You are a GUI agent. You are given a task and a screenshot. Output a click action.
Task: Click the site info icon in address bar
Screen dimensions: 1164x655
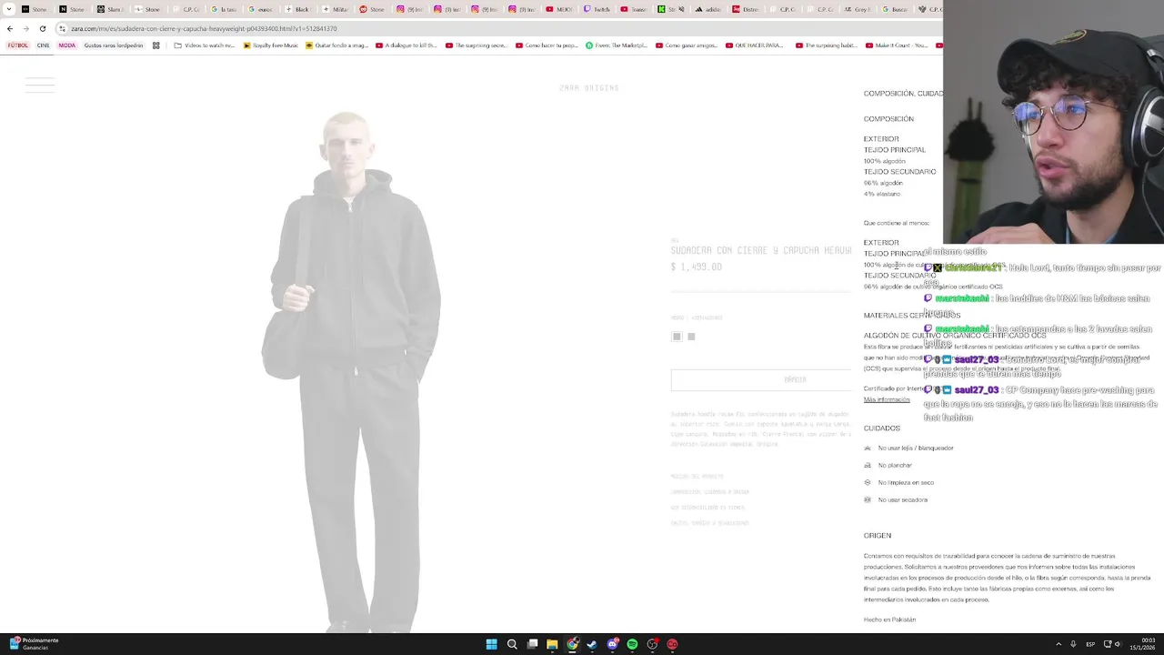62,28
